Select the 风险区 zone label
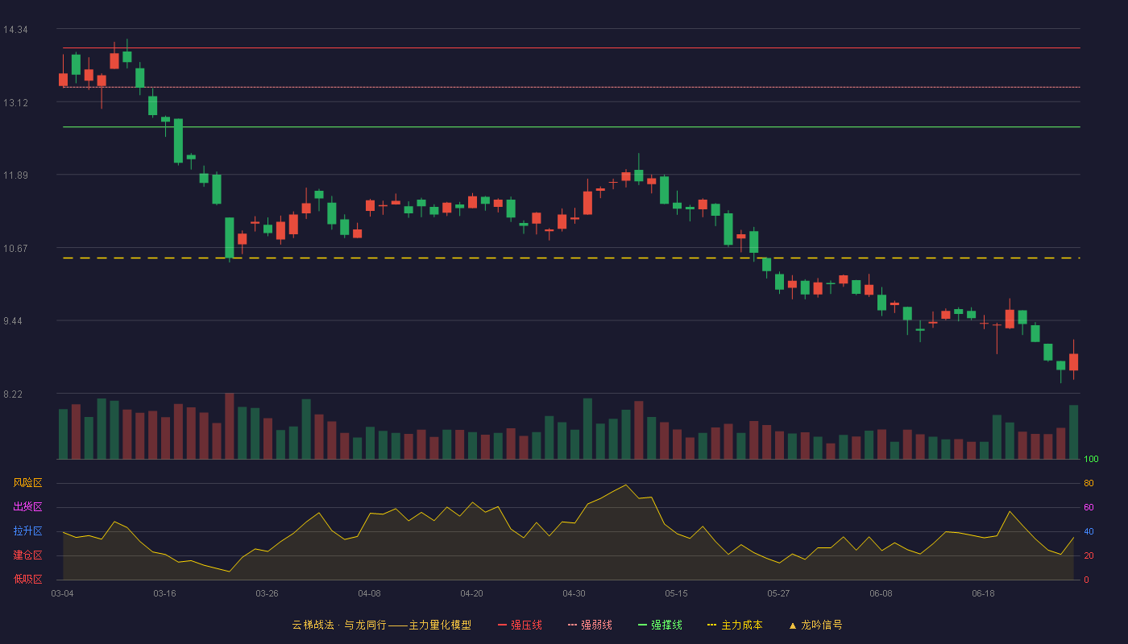 (x=27, y=483)
